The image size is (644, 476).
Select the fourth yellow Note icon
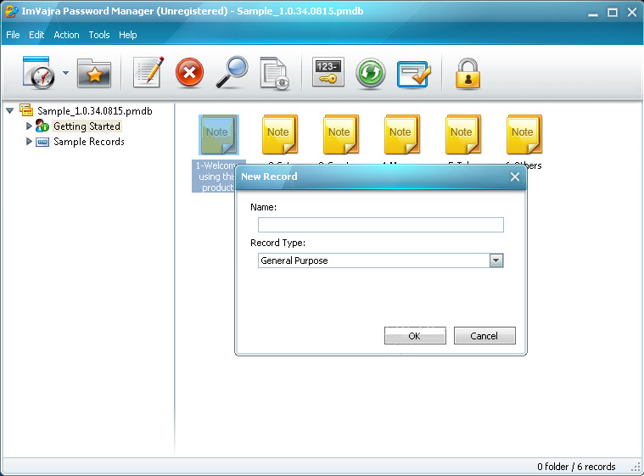point(402,134)
